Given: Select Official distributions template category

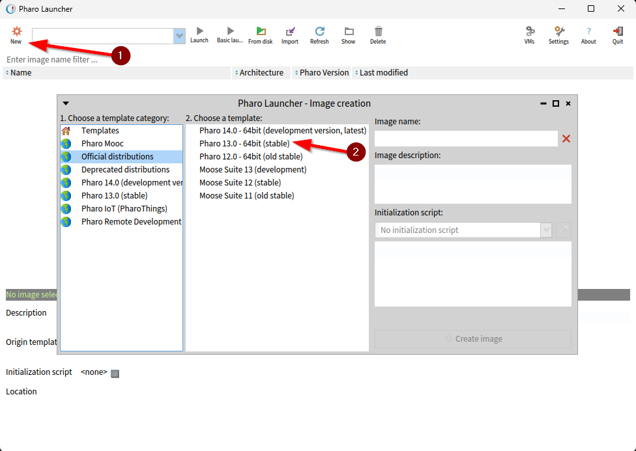Looking at the screenshot, I should [117, 157].
